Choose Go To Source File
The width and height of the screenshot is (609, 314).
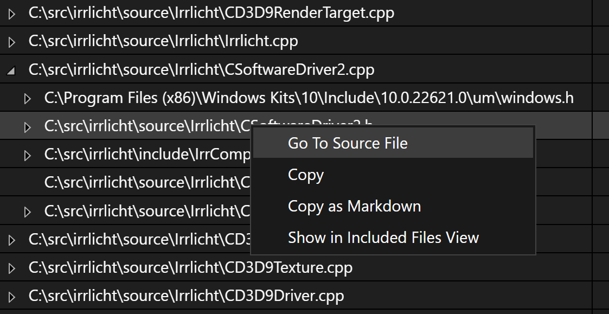pos(348,143)
